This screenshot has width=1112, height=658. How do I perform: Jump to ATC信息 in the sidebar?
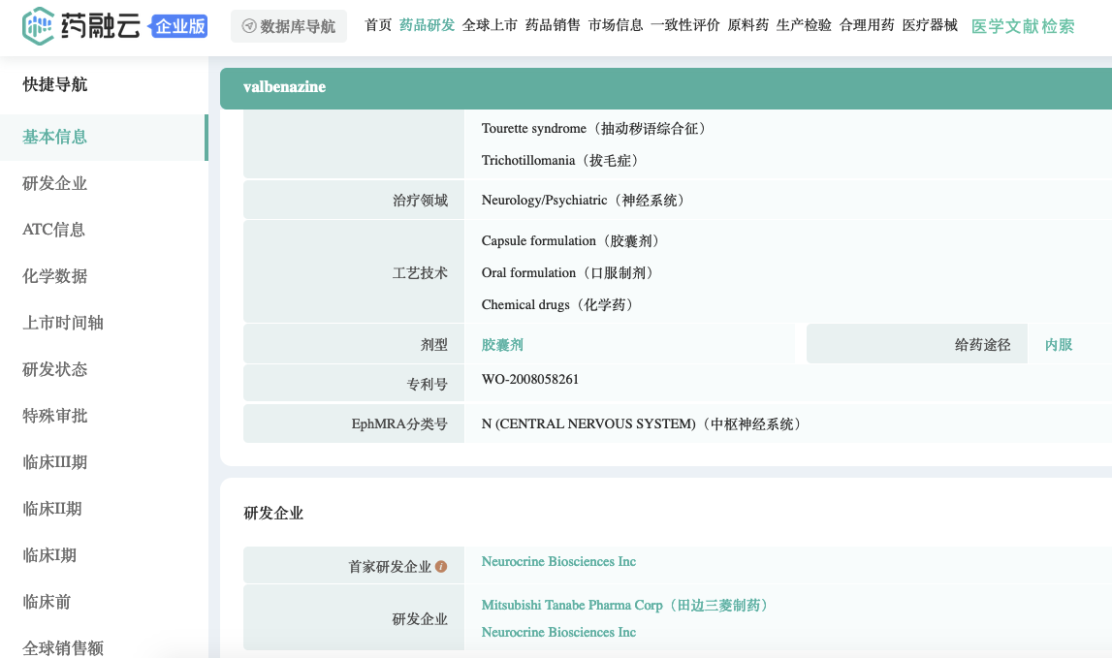(x=54, y=230)
